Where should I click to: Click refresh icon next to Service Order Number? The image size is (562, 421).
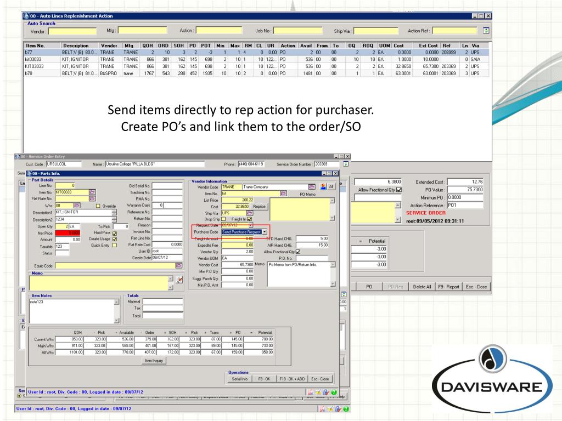(x=346, y=164)
